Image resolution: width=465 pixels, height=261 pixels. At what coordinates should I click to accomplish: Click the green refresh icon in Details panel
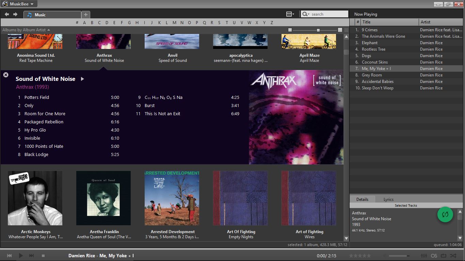[x=445, y=214]
